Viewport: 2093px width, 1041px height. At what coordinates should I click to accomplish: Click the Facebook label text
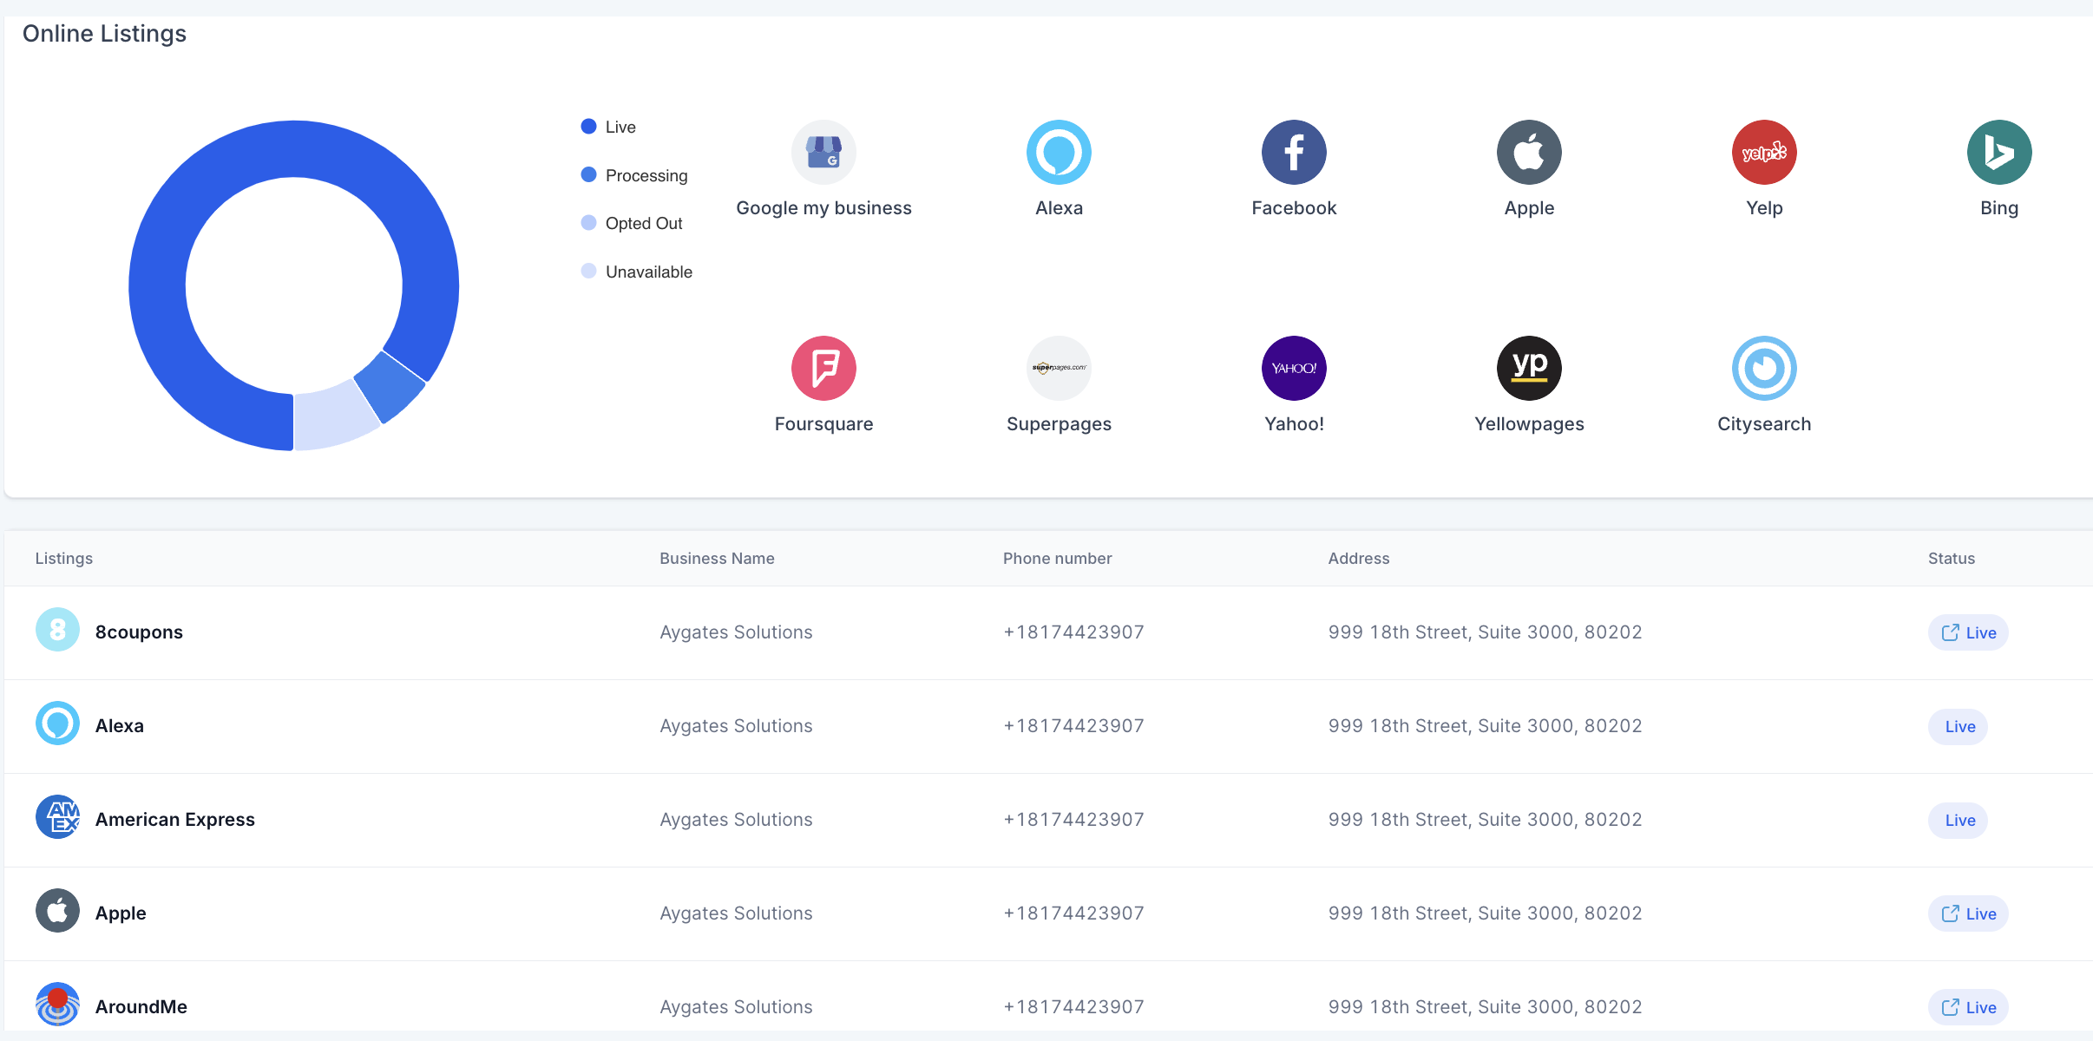pos(1294,208)
